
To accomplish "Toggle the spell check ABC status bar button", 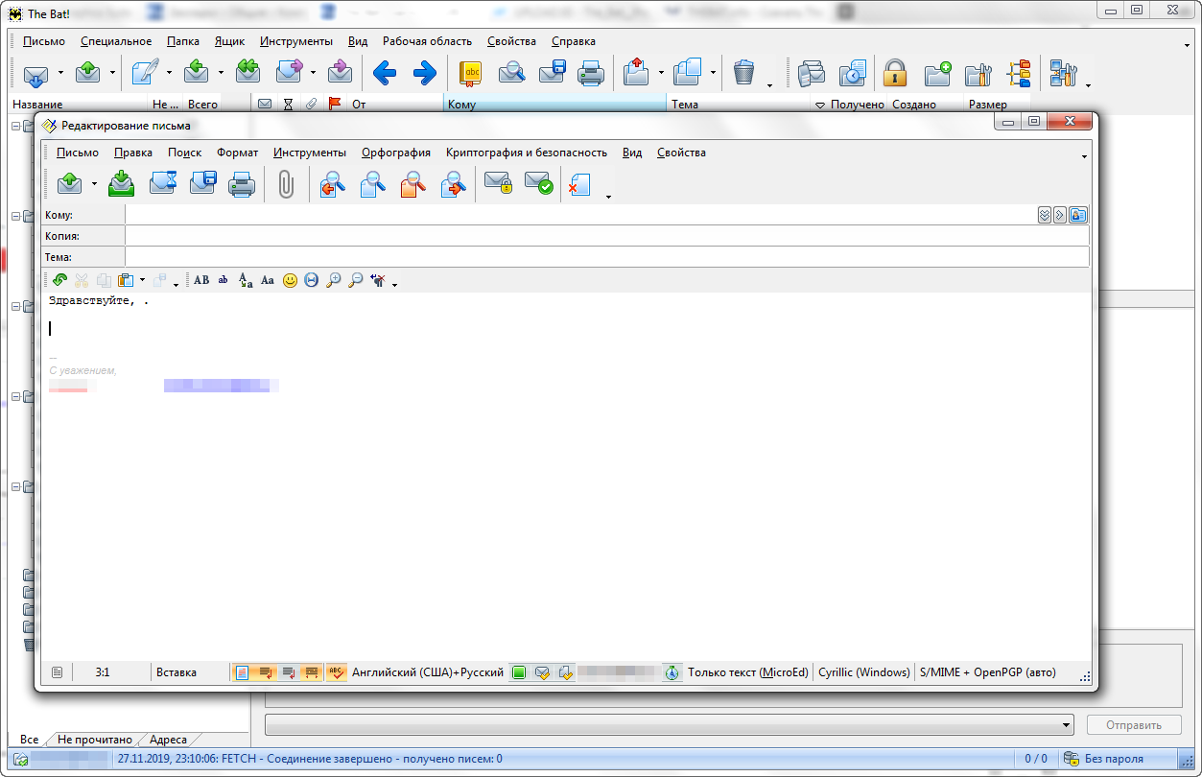I will [336, 672].
